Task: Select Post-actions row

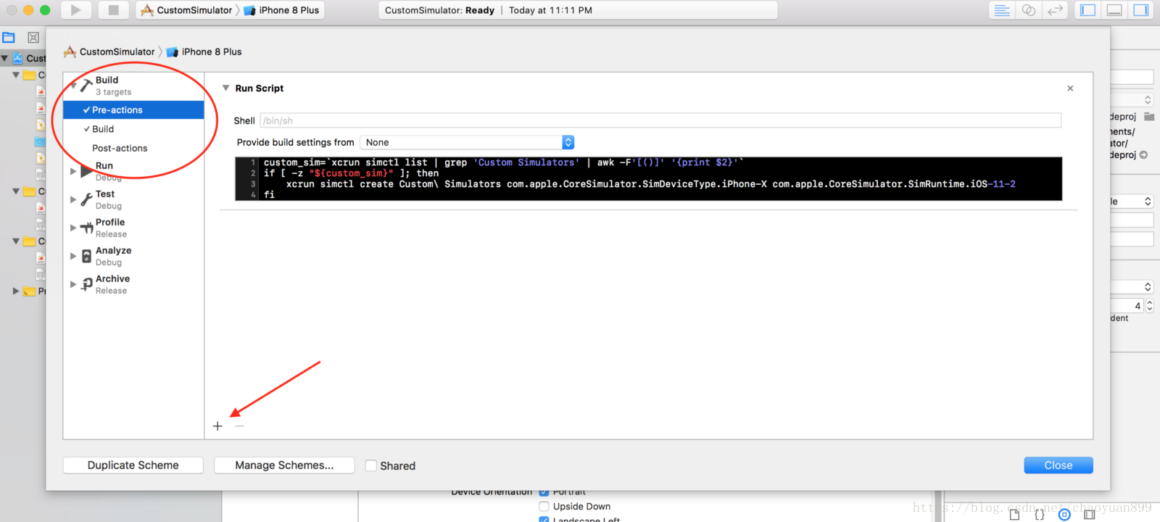Action: point(133,148)
